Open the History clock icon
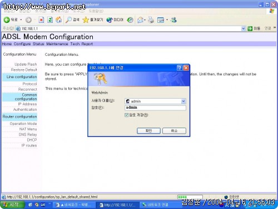Viewport: 278px width, 209px height. click(x=130, y=20)
